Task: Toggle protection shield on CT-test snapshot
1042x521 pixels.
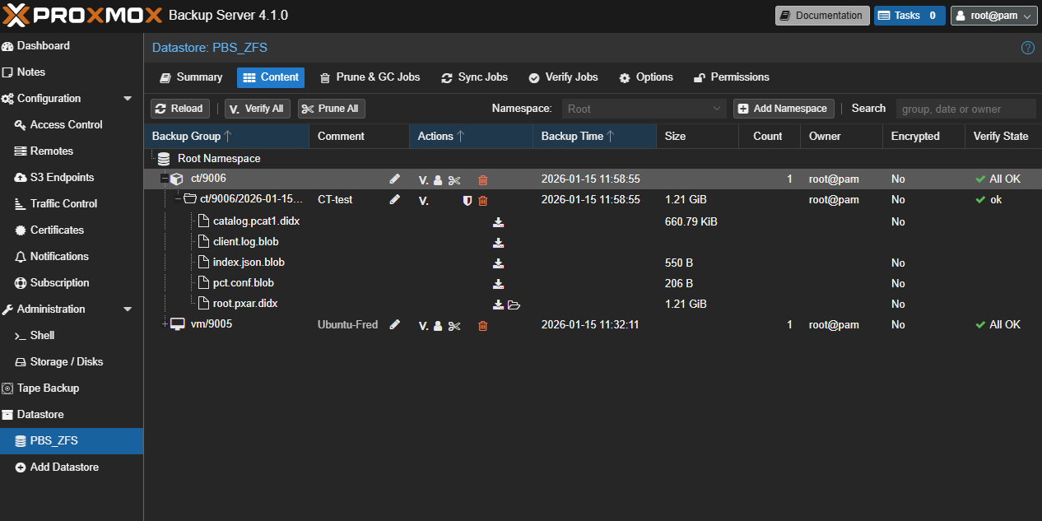Action: [468, 200]
